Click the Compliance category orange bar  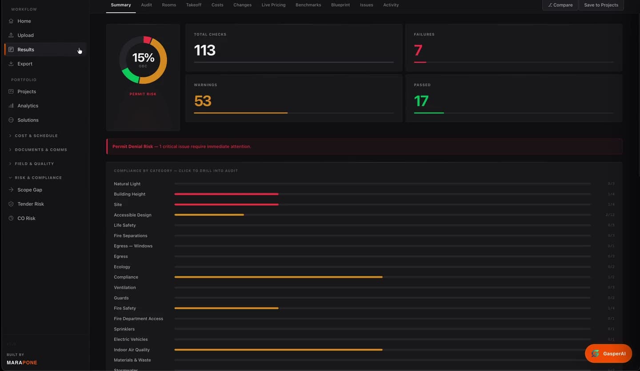click(278, 277)
